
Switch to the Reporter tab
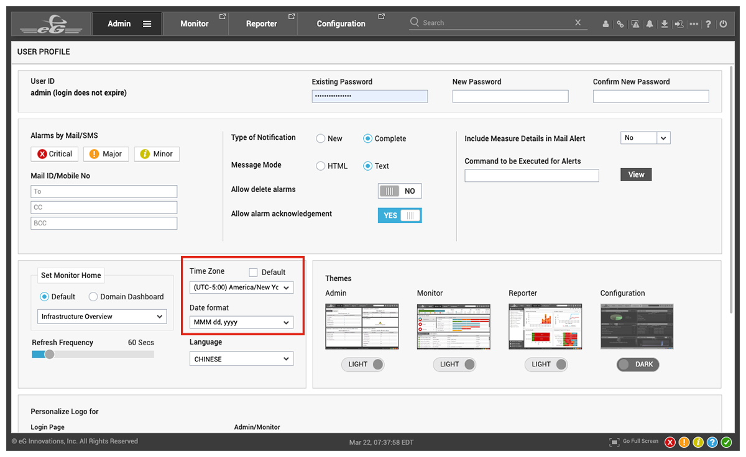click(262, 24)
